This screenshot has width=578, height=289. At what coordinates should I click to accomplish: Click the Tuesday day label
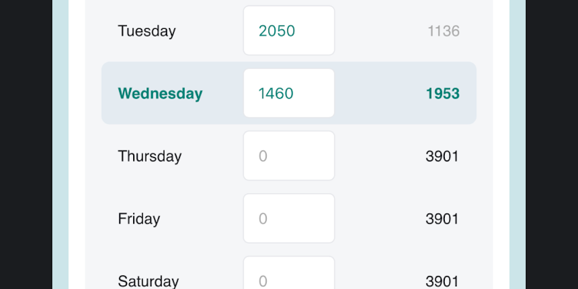click(x=147, y=31)
